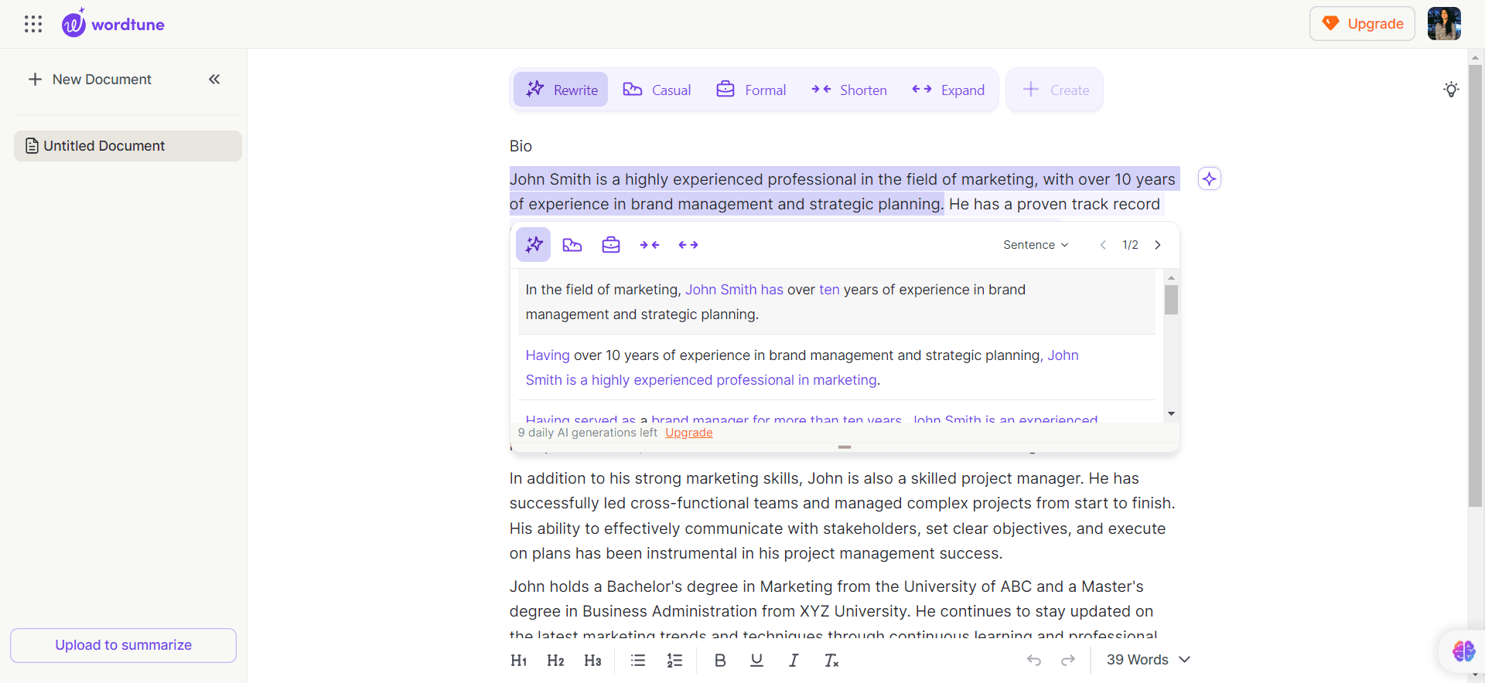
Task: Toggle underline formatting
Action: (x=756, y=660)
